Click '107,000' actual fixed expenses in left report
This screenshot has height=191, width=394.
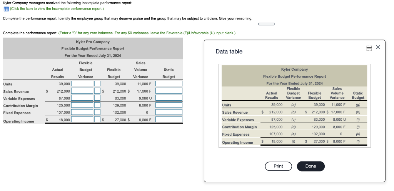click(64, 113)
